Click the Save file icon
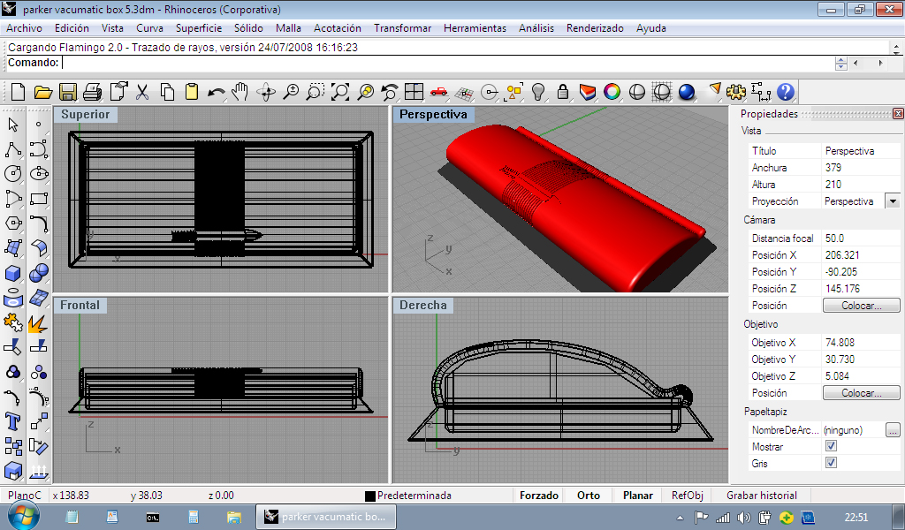Screen dimensions: 905x530 67,92
